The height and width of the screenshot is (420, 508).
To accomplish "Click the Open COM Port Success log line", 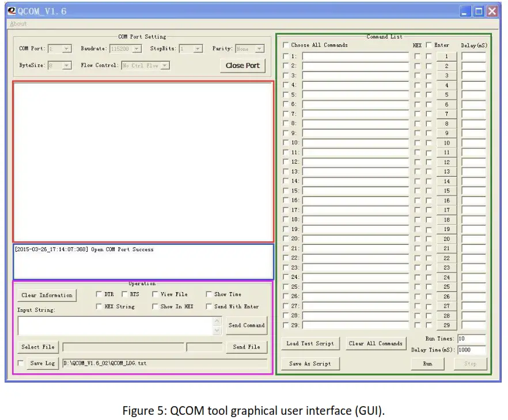I will click(x=84, y=249).
